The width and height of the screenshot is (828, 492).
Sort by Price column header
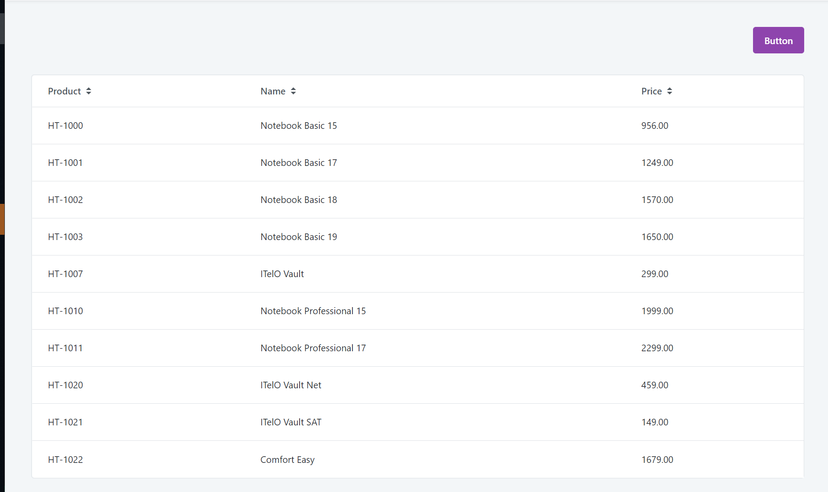pos(652,91)
